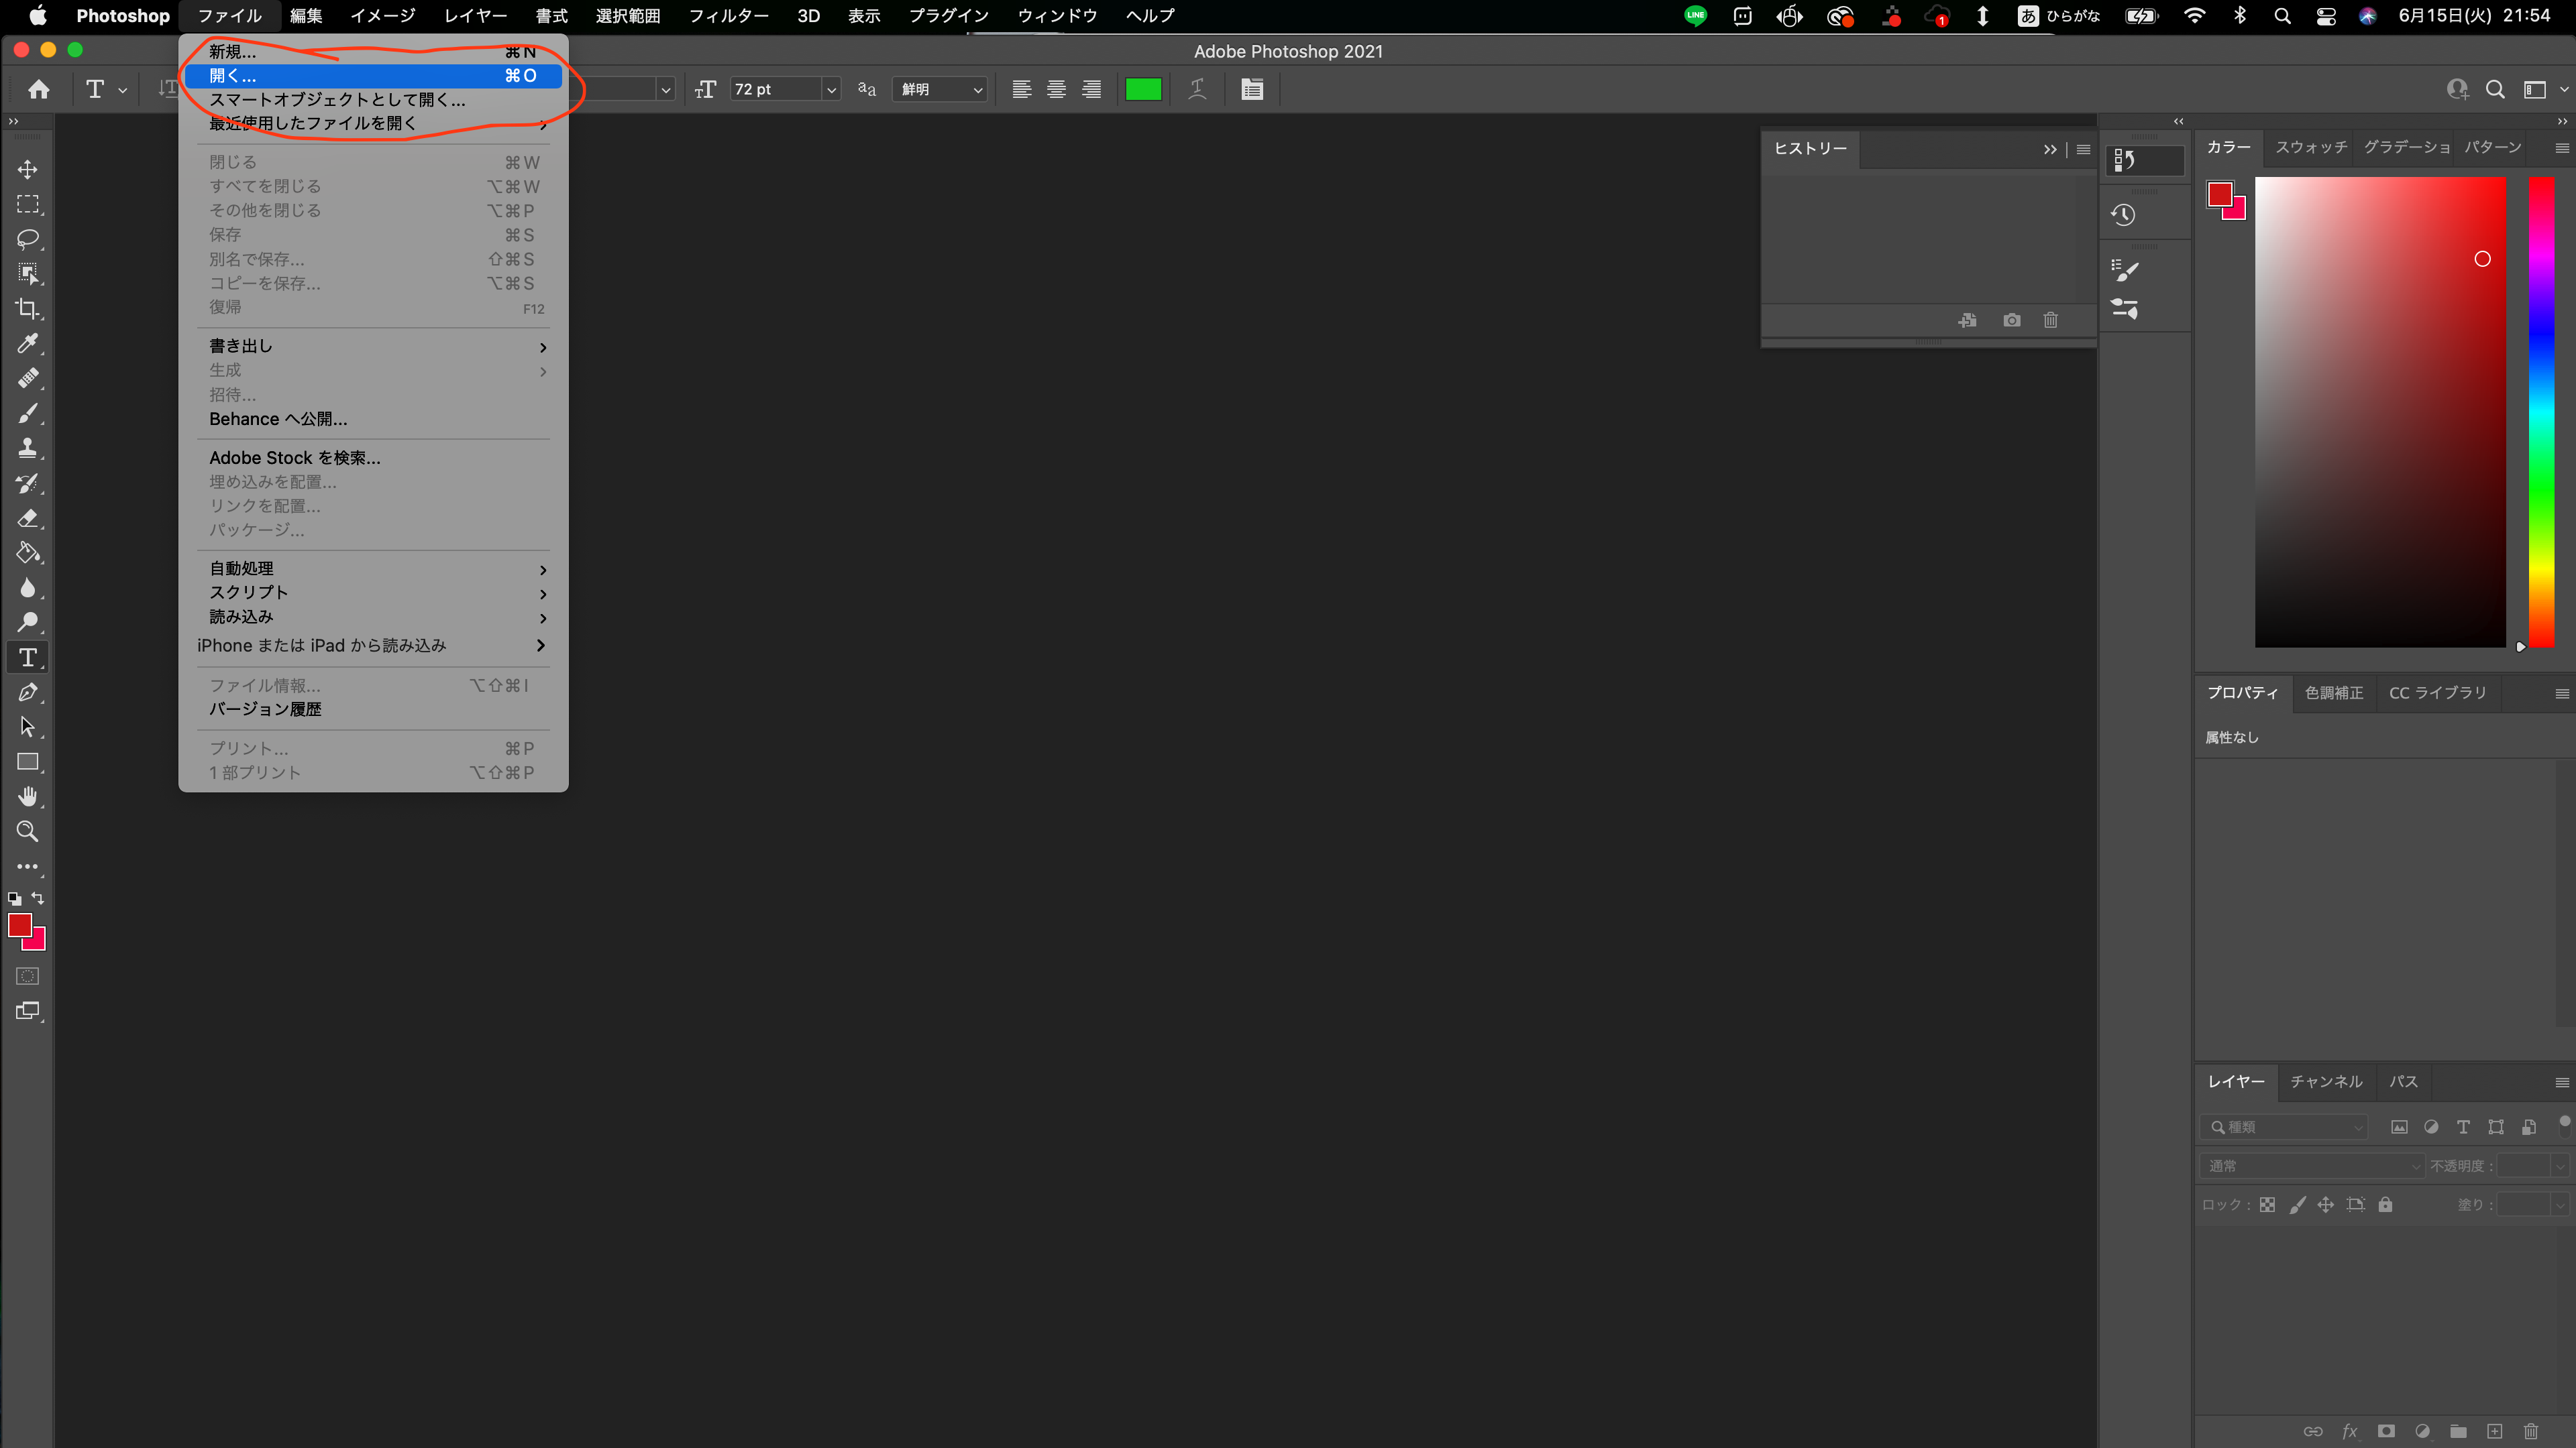This screenshot has width=2576, height=1448.
Task: Expand 書き出し submenu
Action: [373, 346]
